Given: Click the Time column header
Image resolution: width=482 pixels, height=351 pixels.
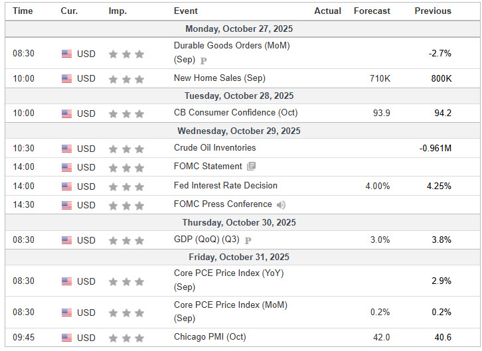Looking at the screenshot, I should point(23,11).
